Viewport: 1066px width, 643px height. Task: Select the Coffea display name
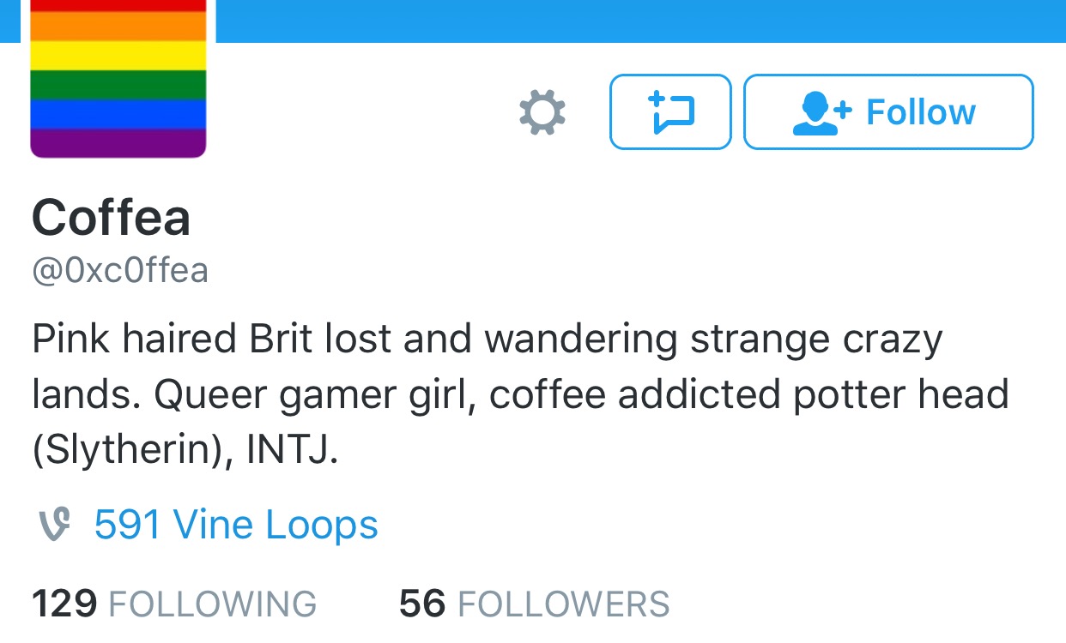[112, 218]
